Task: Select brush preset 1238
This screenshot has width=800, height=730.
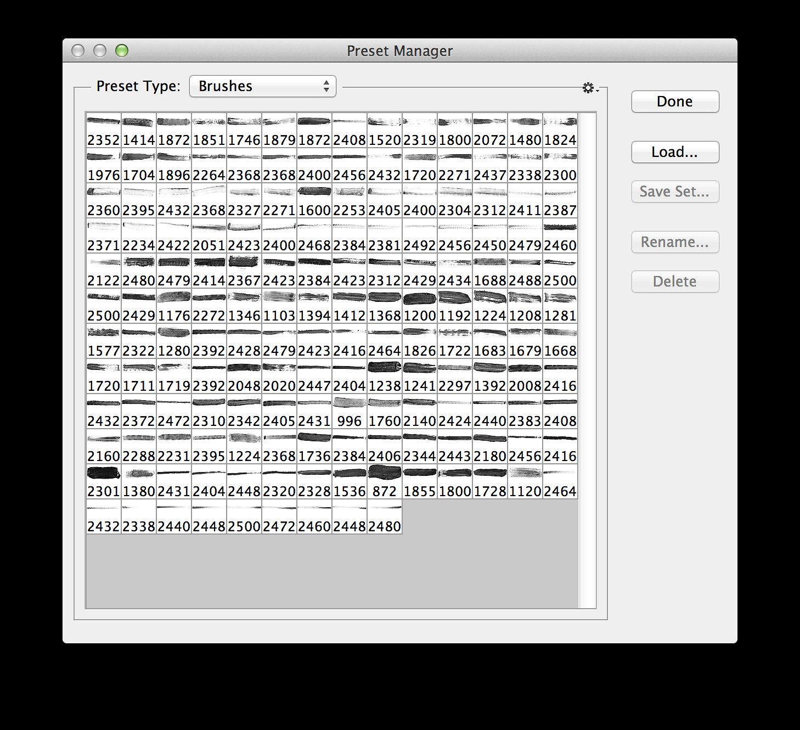Action: click(x=385, y=377)
